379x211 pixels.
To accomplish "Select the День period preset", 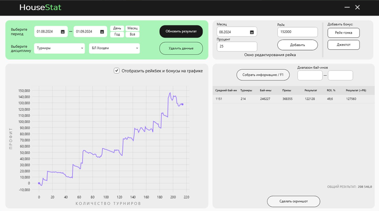I will click(x=117, y=28).
